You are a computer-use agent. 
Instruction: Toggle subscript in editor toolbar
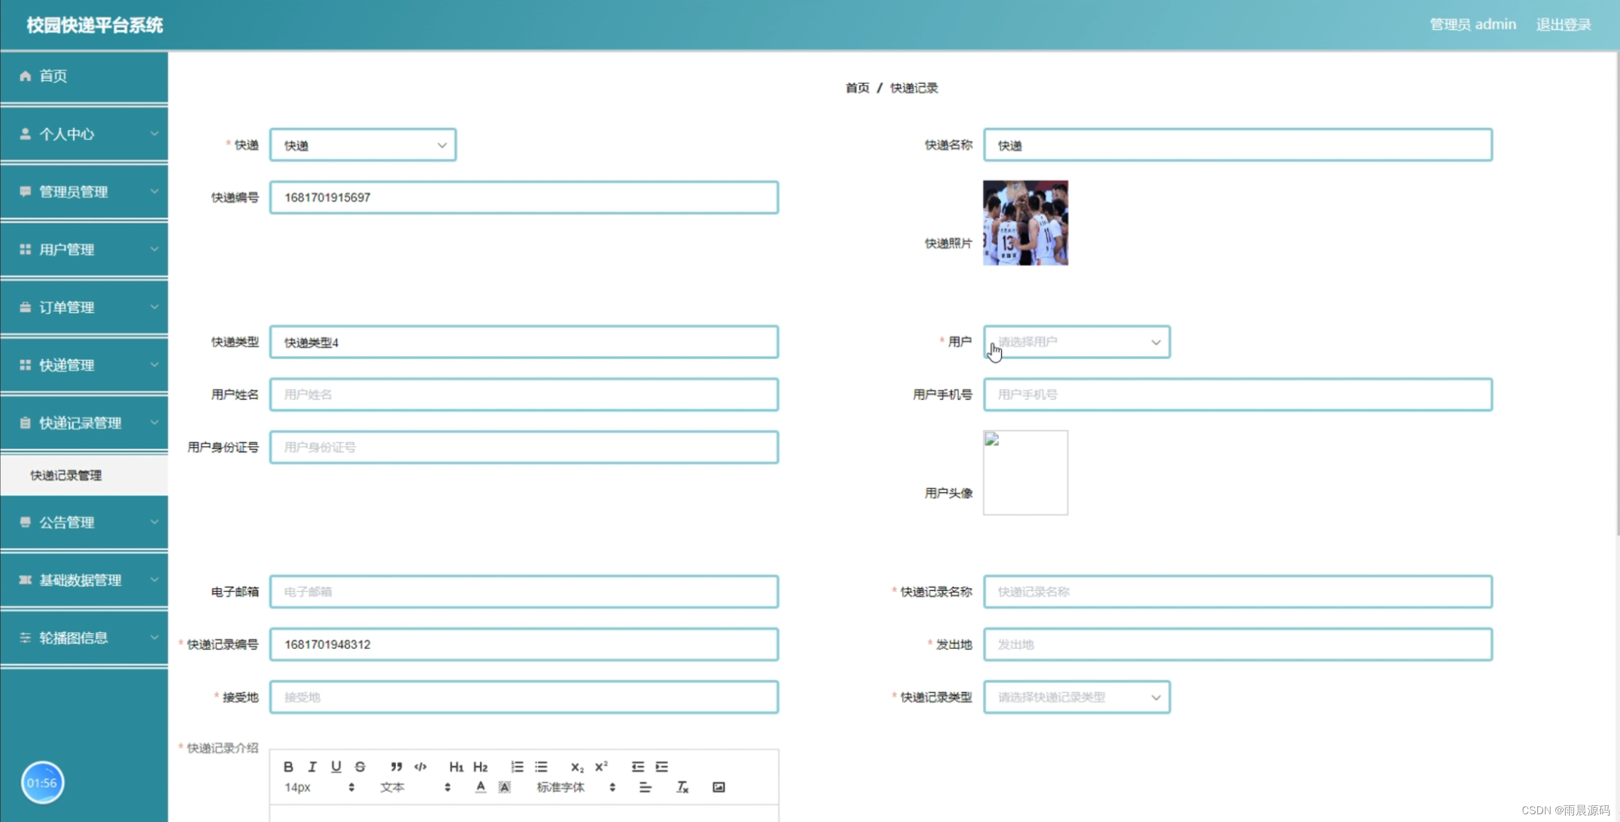(x=577, y=766)
